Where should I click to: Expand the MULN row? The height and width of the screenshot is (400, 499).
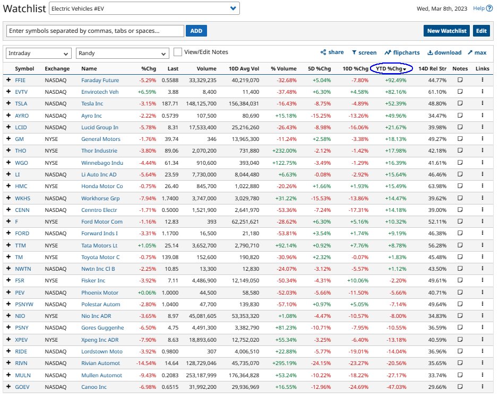click(x=8, y=375)
